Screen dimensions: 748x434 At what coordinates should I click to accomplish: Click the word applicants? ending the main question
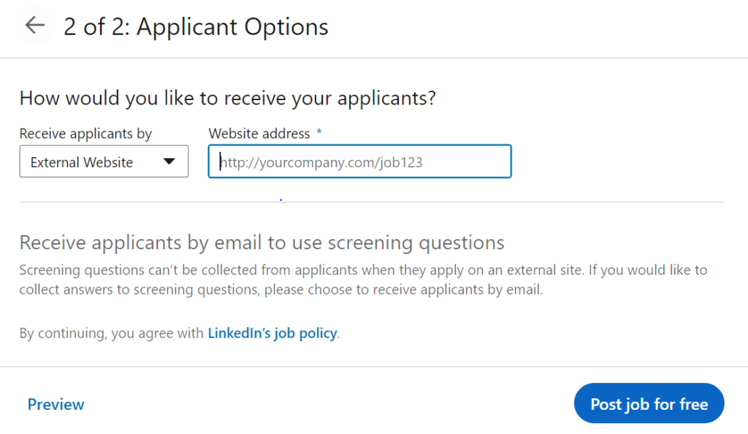pyautogui.click(x=387, y=98)
